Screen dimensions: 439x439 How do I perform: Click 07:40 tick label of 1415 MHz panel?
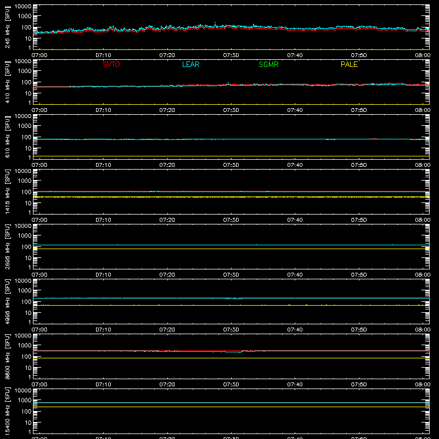click(295, 220)
